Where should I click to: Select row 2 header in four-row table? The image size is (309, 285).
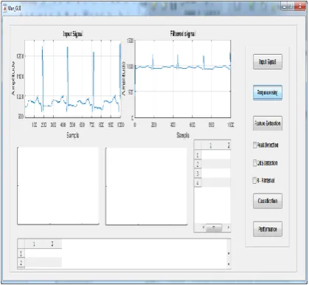pyautogui.click(x=198, y=164)
